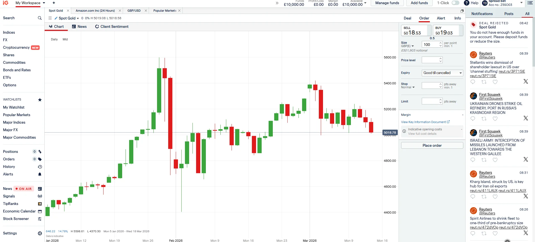Open the account selector dropdown arrow

point(522,3)
